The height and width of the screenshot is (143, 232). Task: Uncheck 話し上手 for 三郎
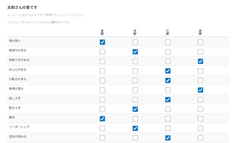pyautogui.click(x=168, y=100)
